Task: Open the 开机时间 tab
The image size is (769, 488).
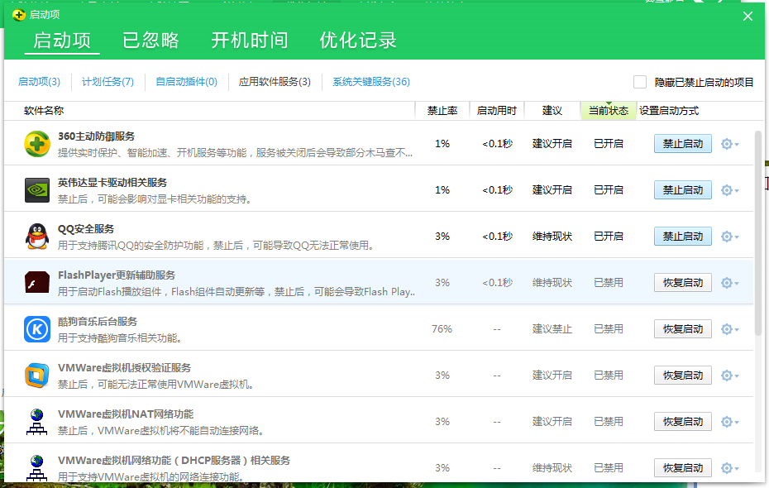Action: coord(249,41)
